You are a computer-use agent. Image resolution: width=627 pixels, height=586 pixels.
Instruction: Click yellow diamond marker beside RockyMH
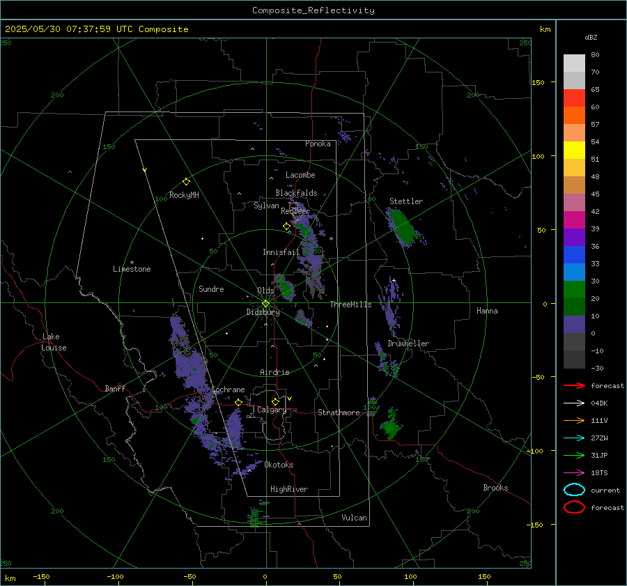tap(186, 182)
